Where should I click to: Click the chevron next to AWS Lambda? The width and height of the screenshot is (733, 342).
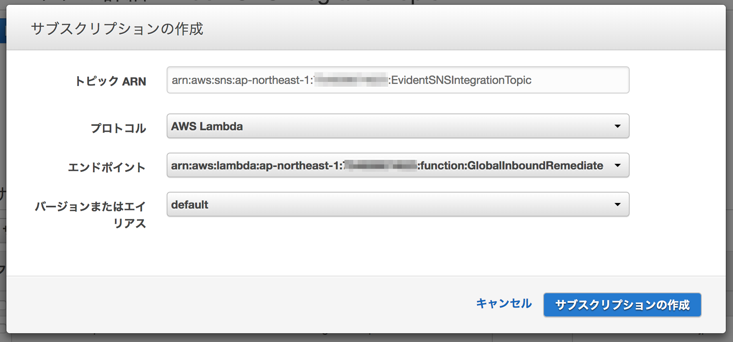[x=618, y=126]
